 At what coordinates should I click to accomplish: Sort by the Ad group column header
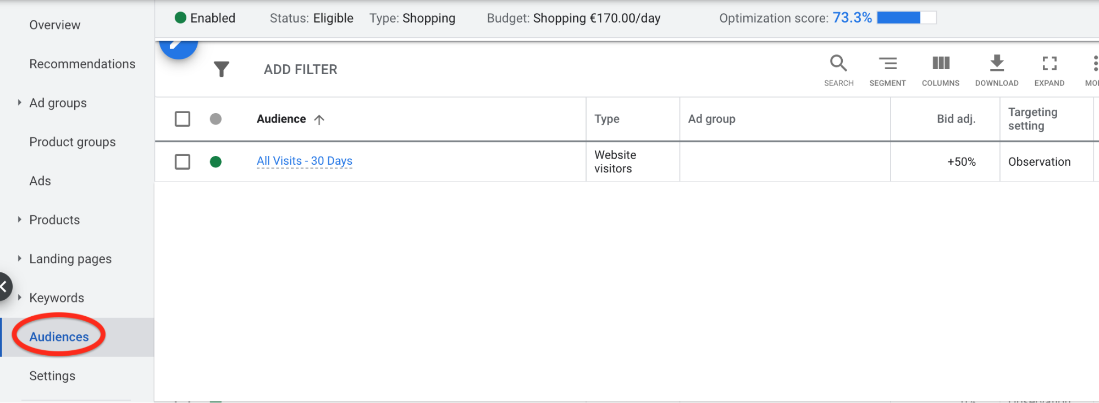712,119
